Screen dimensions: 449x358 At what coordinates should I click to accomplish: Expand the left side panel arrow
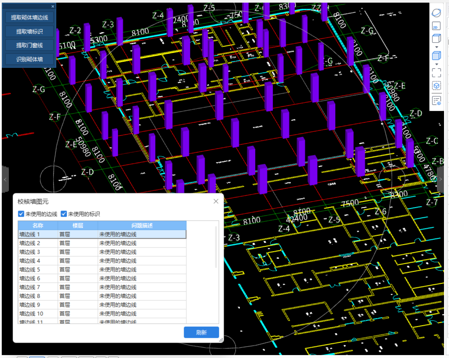pos(5,179)
